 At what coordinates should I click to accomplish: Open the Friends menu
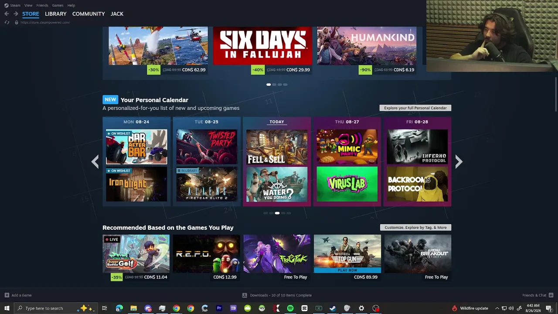(42, 5)
